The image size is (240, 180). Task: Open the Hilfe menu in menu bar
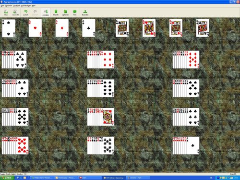tap(34, 6)
